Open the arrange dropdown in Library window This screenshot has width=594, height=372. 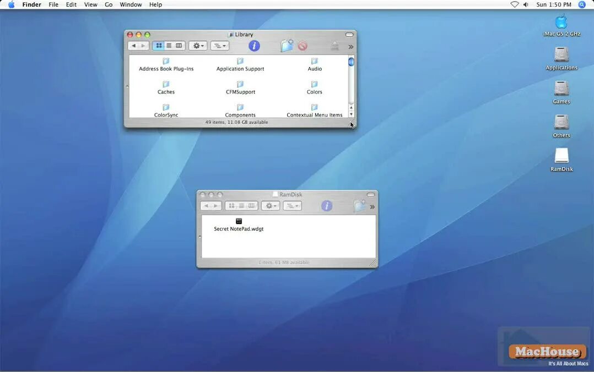click(x=220, y=46)
